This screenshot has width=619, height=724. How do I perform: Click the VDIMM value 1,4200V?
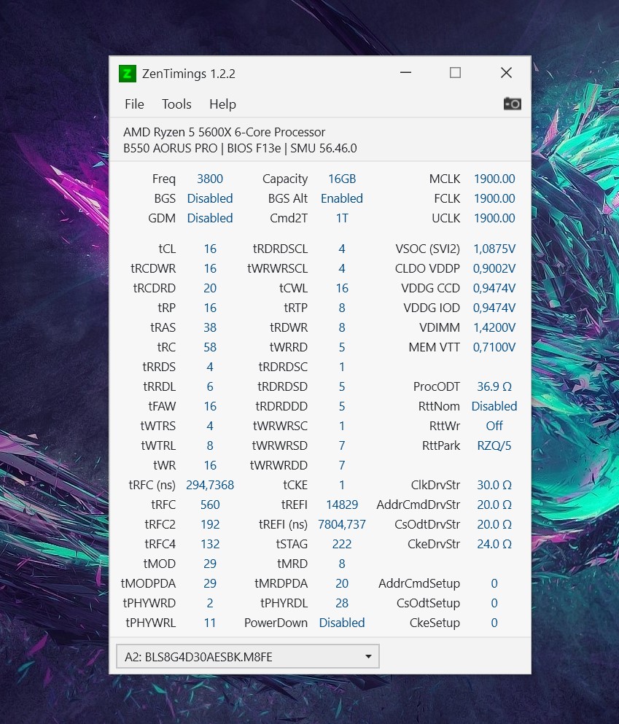pos(494,327)
